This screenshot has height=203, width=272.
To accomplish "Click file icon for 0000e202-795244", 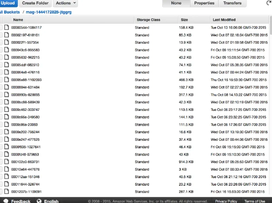I will 7,132.
